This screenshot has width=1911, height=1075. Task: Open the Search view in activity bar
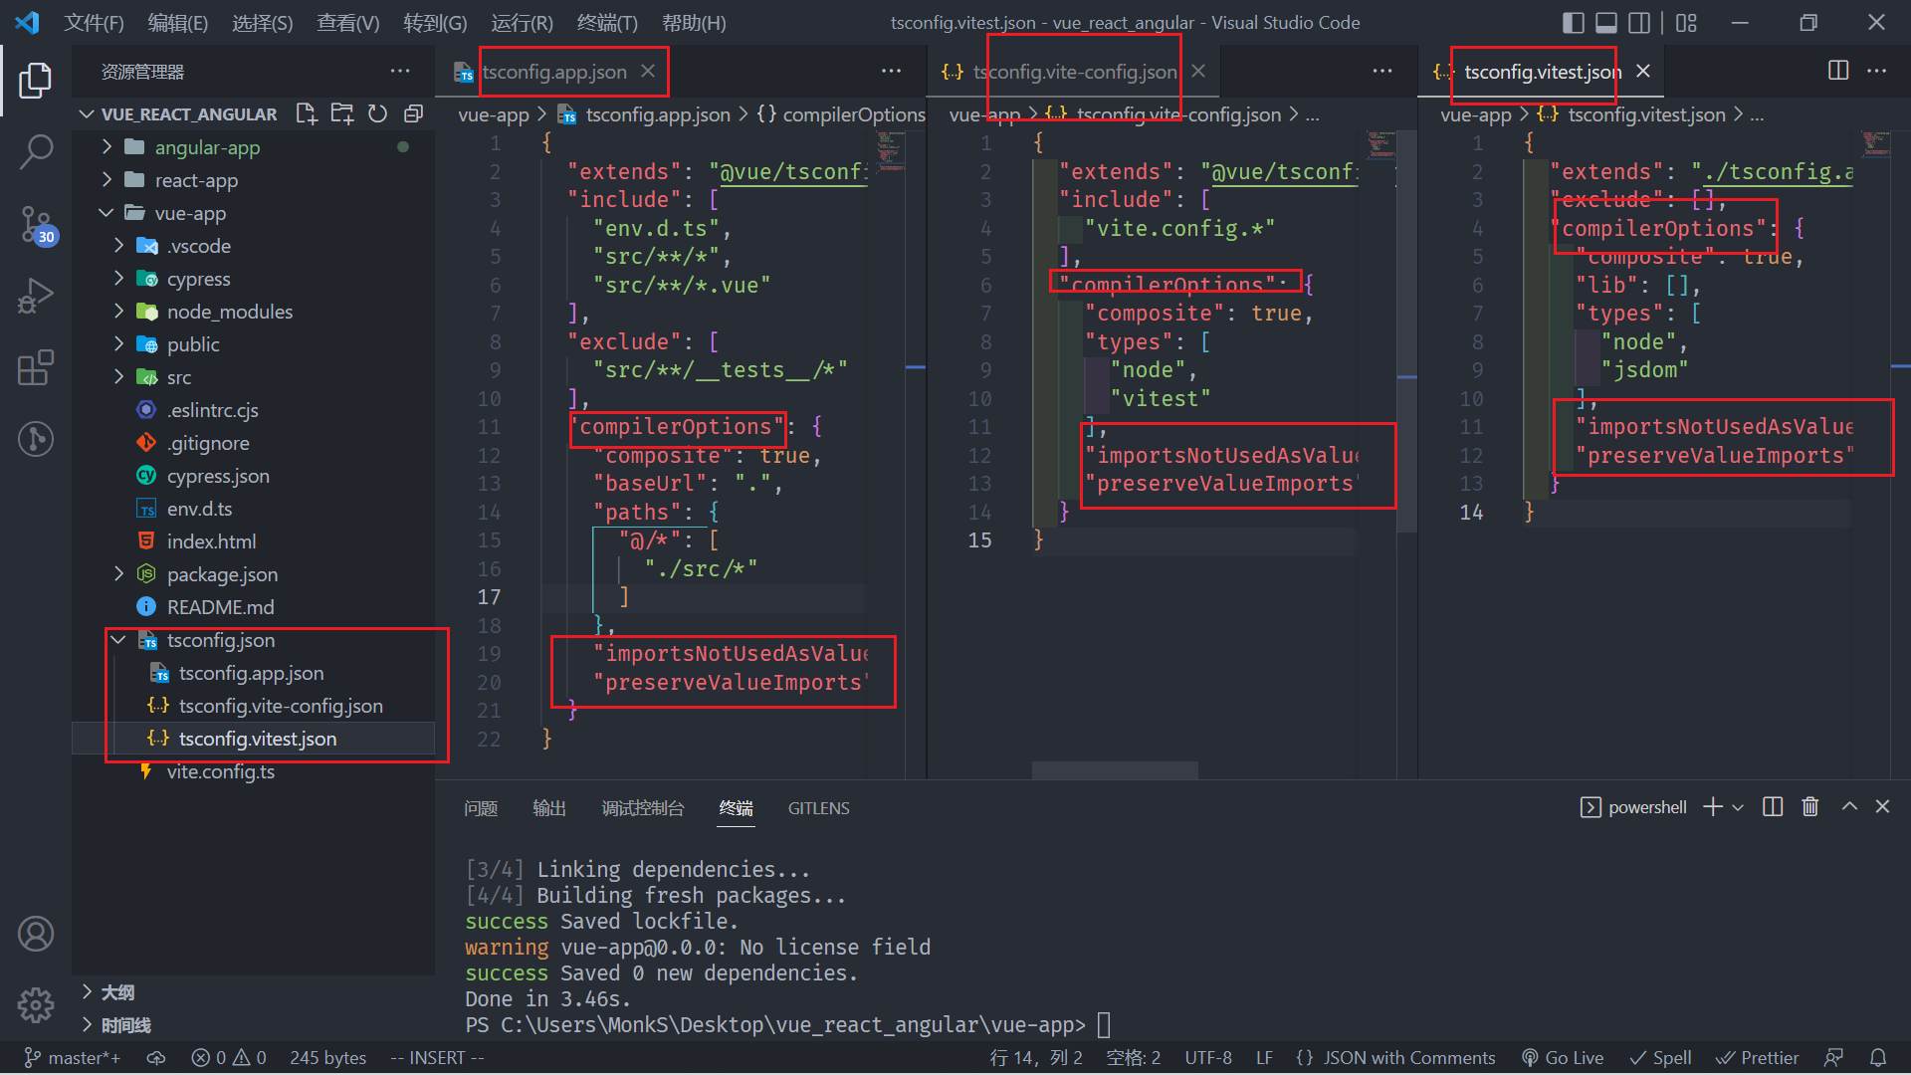tap(36, 152)
